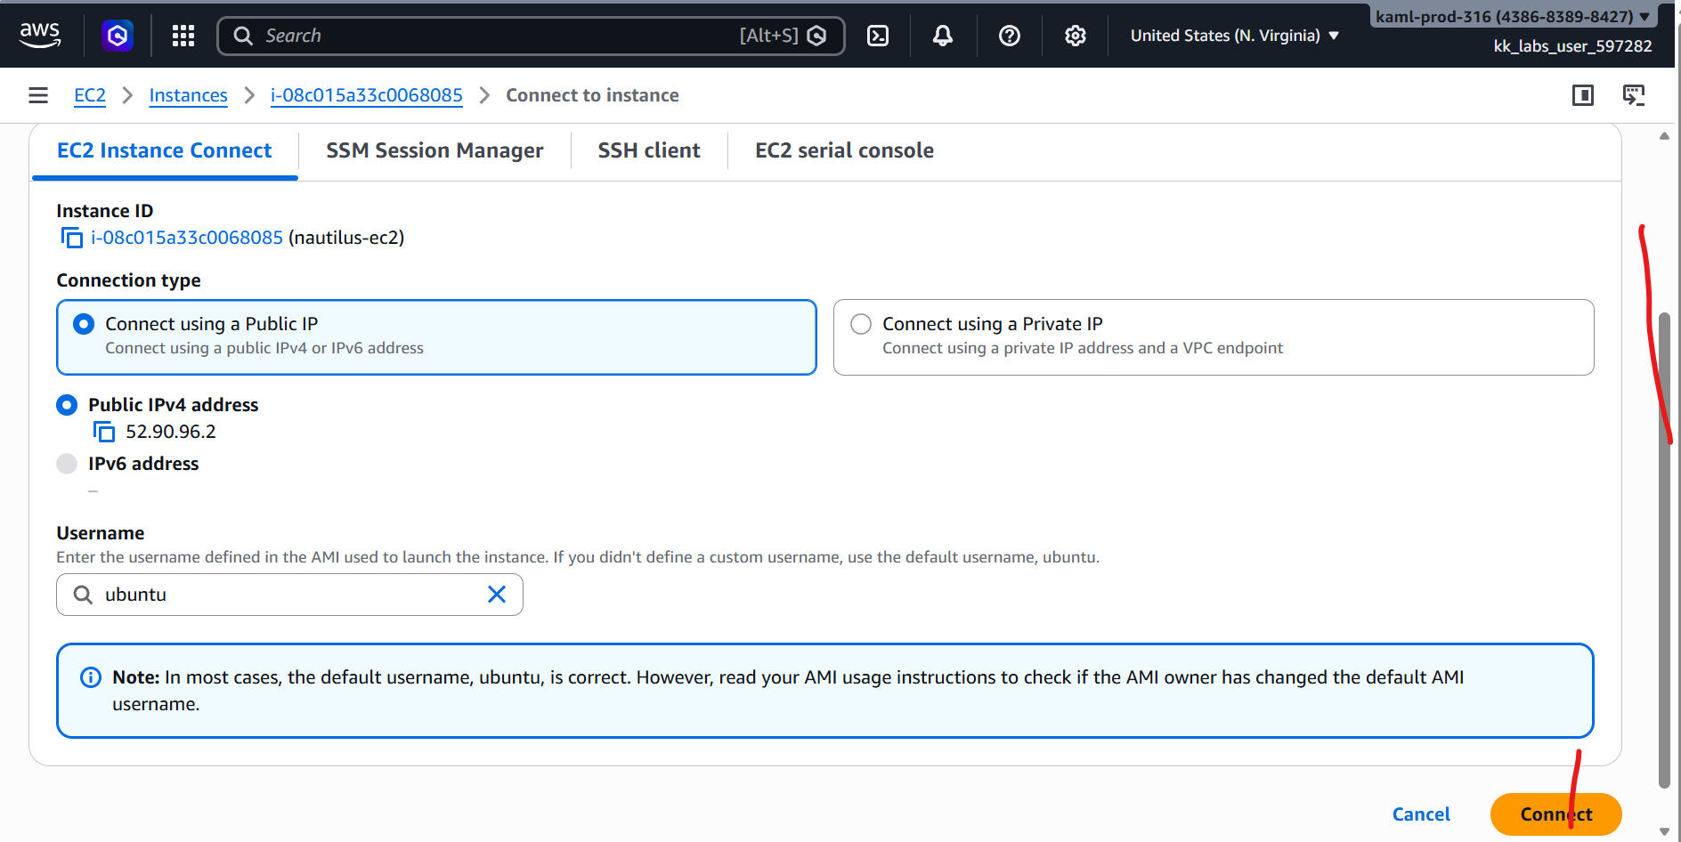Switch to the EC2 serial console tab
Screen dimensions: 1681x842
[844, 150]
